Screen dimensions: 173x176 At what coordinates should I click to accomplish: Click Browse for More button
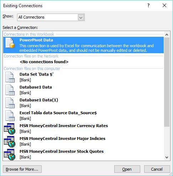[22, 169]
